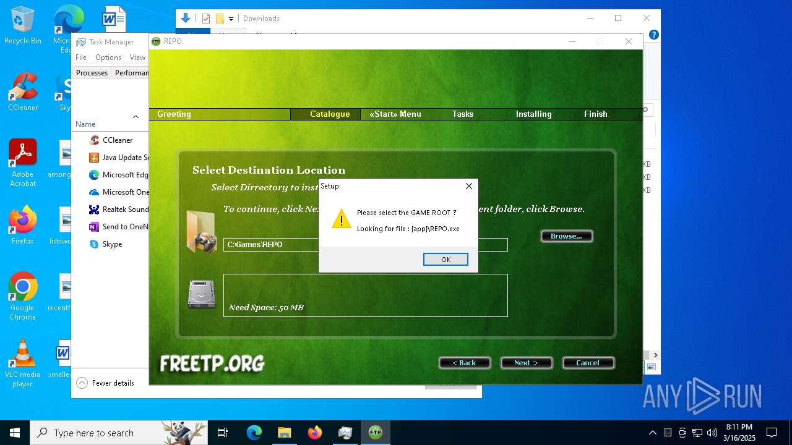The width and height of the screenshot is (792, 445).
Task: Click OK in the Setup dialog
Action: (x=445, y=260)
